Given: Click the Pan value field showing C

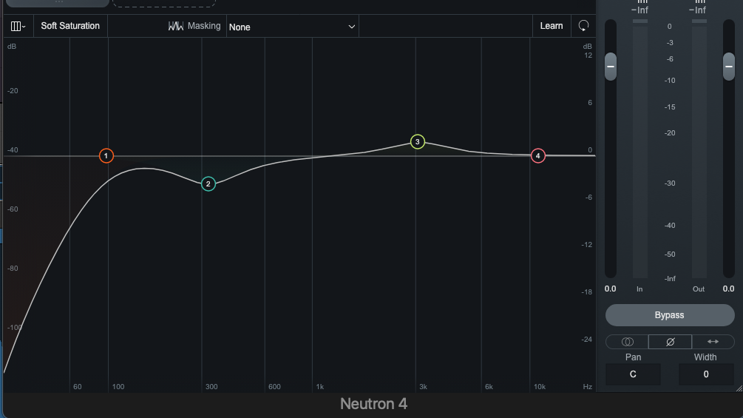Looking at the screenshot, I should pyautogui.click(x=633, y=374).
